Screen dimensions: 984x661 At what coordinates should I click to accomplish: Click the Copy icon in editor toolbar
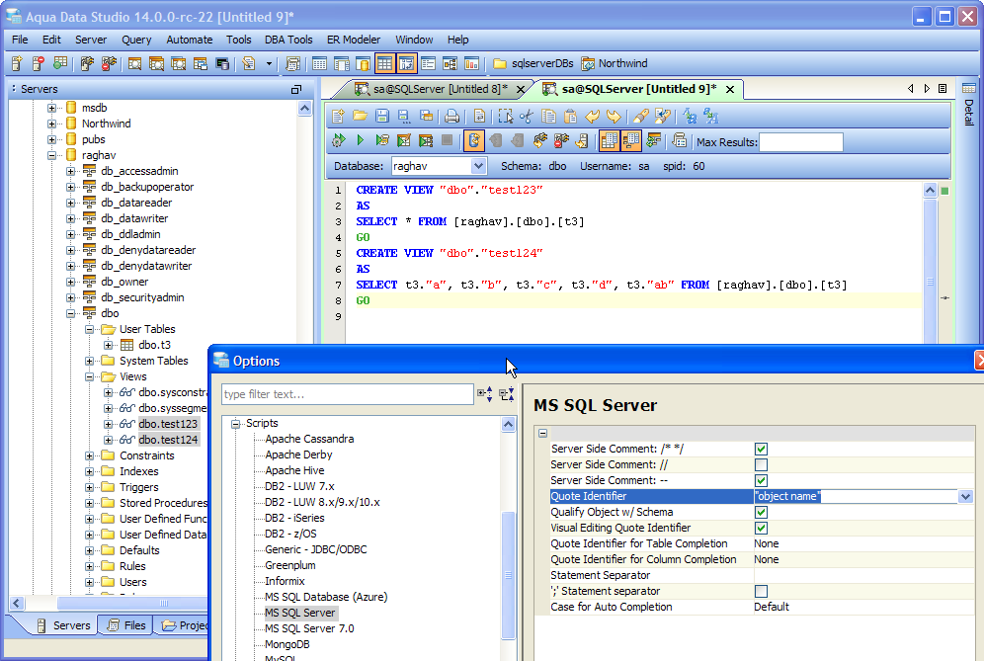coord(548,117)
